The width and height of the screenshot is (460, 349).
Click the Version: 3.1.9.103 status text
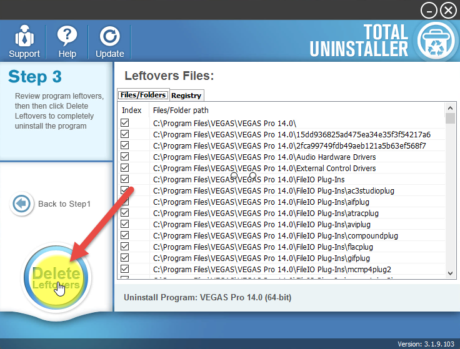[x=426, y=344]
